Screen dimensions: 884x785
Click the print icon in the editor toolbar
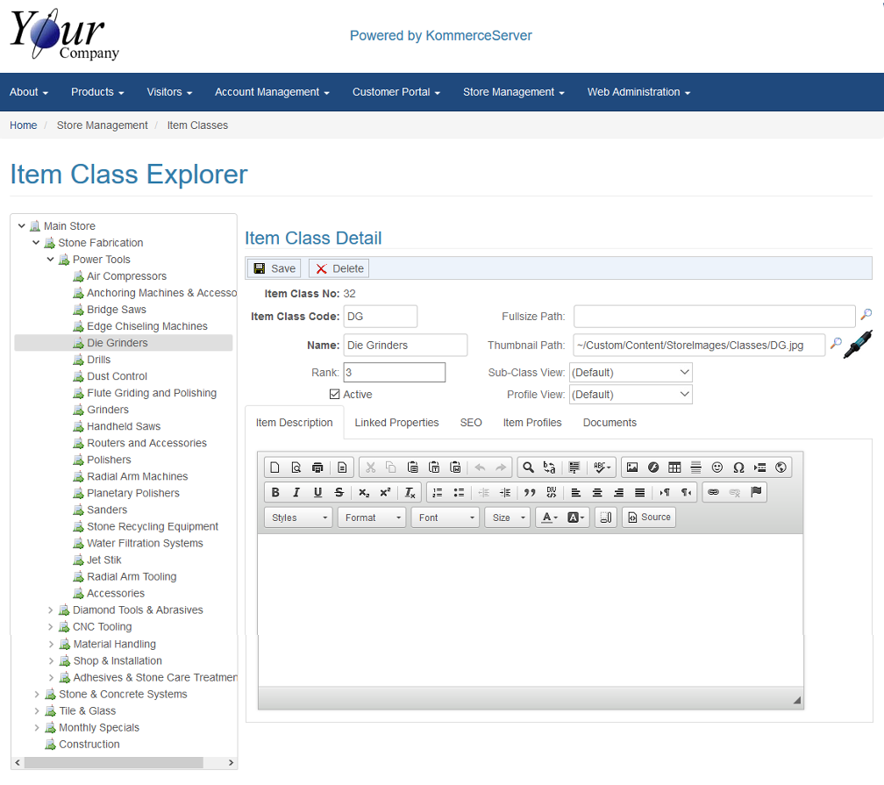(x=317, y=467)
